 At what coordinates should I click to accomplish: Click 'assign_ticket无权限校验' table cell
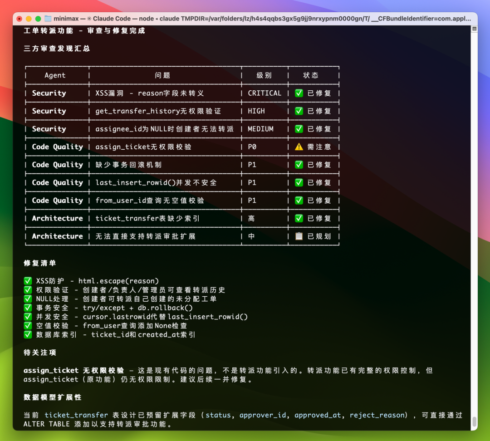point(143,147)
